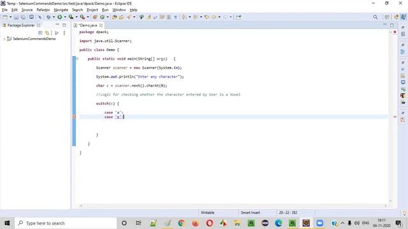The image size is (408, 229).
Task: Switch to the Java perspective icon
Action: pos(403,17)
